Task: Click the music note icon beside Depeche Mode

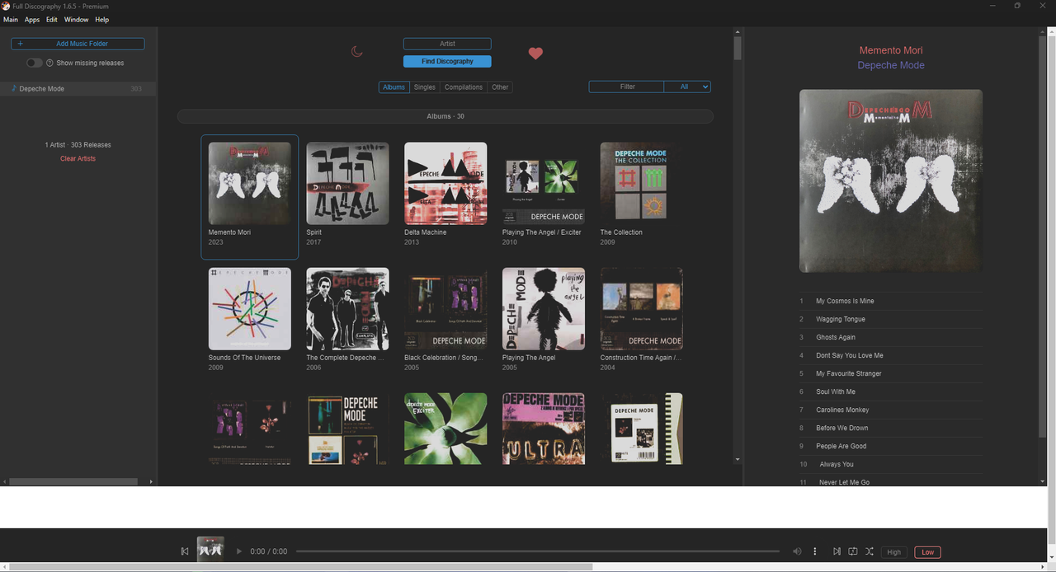Action: 14,88
